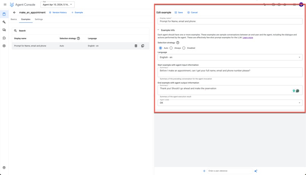
Task: Switch to the Basics tab
Action: click(x=14, y=19)
